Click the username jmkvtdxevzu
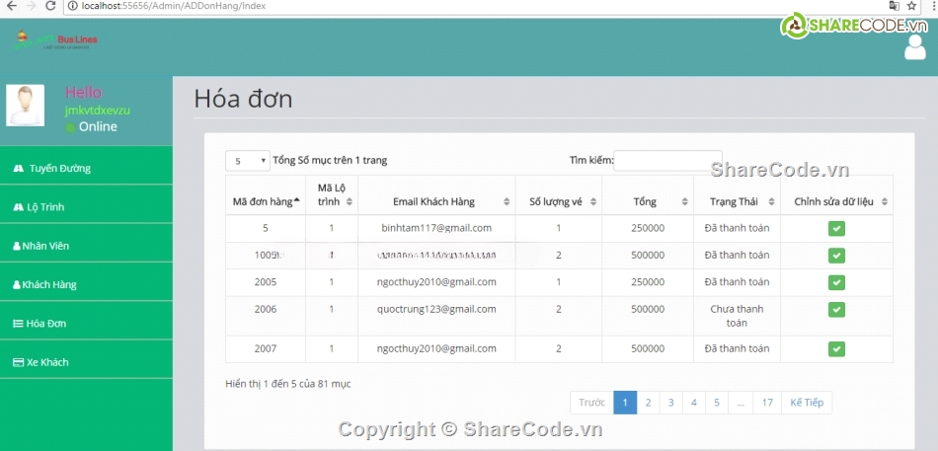 (x=98, y=111)
